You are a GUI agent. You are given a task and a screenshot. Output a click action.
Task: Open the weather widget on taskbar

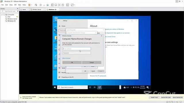[x=126, y=87]
